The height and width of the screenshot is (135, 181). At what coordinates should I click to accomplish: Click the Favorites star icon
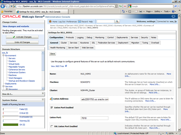click(x=3, y=12)
